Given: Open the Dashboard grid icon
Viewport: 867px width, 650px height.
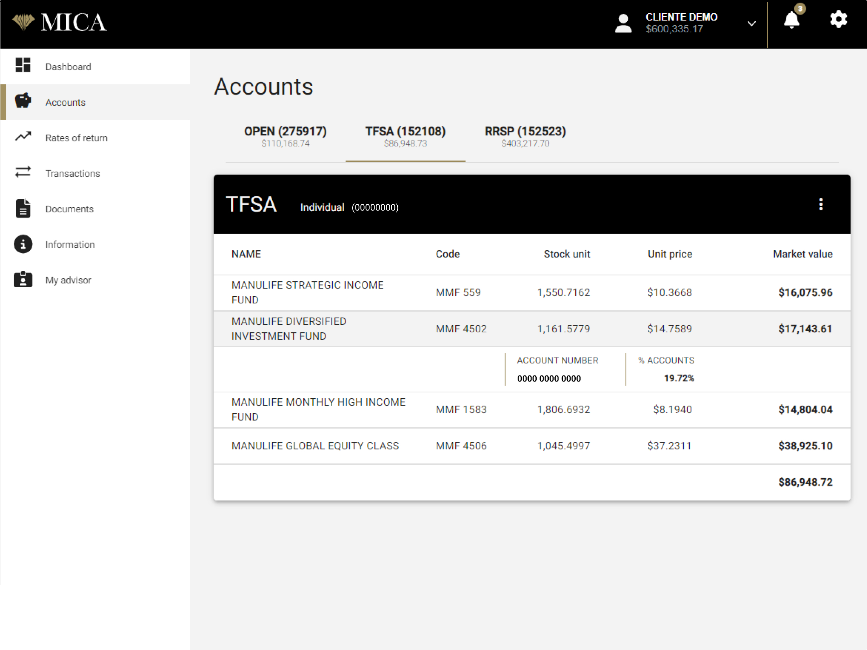Looking at the screenshot, I should click(23, 65).
